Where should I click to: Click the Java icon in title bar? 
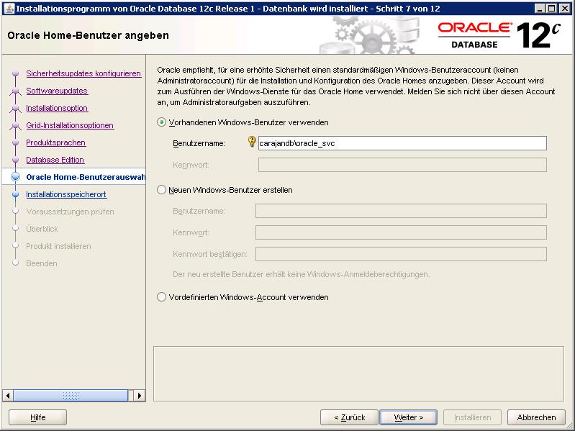9,8
